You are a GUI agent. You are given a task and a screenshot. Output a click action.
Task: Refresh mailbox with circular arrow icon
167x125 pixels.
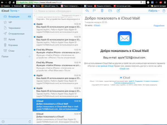(x=30, y=122)
